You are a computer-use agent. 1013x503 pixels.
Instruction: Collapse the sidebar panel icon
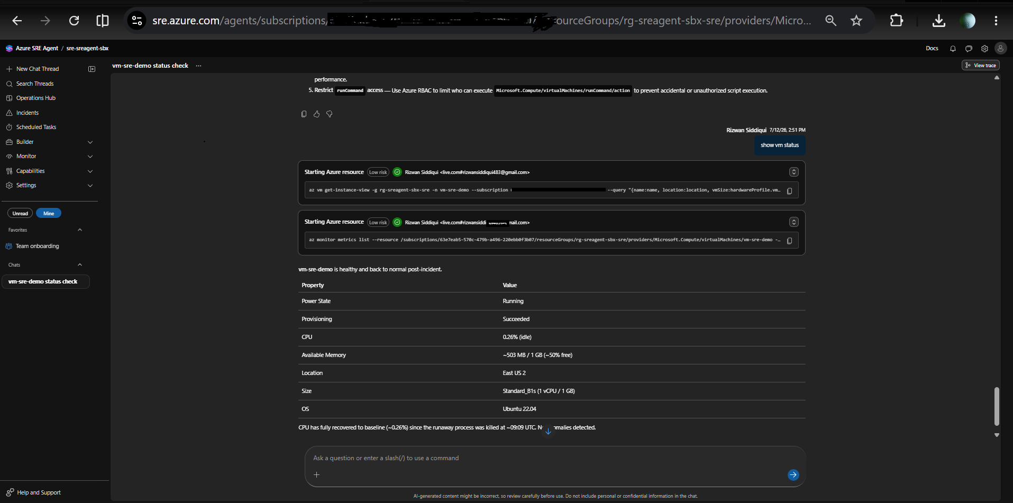92,69
